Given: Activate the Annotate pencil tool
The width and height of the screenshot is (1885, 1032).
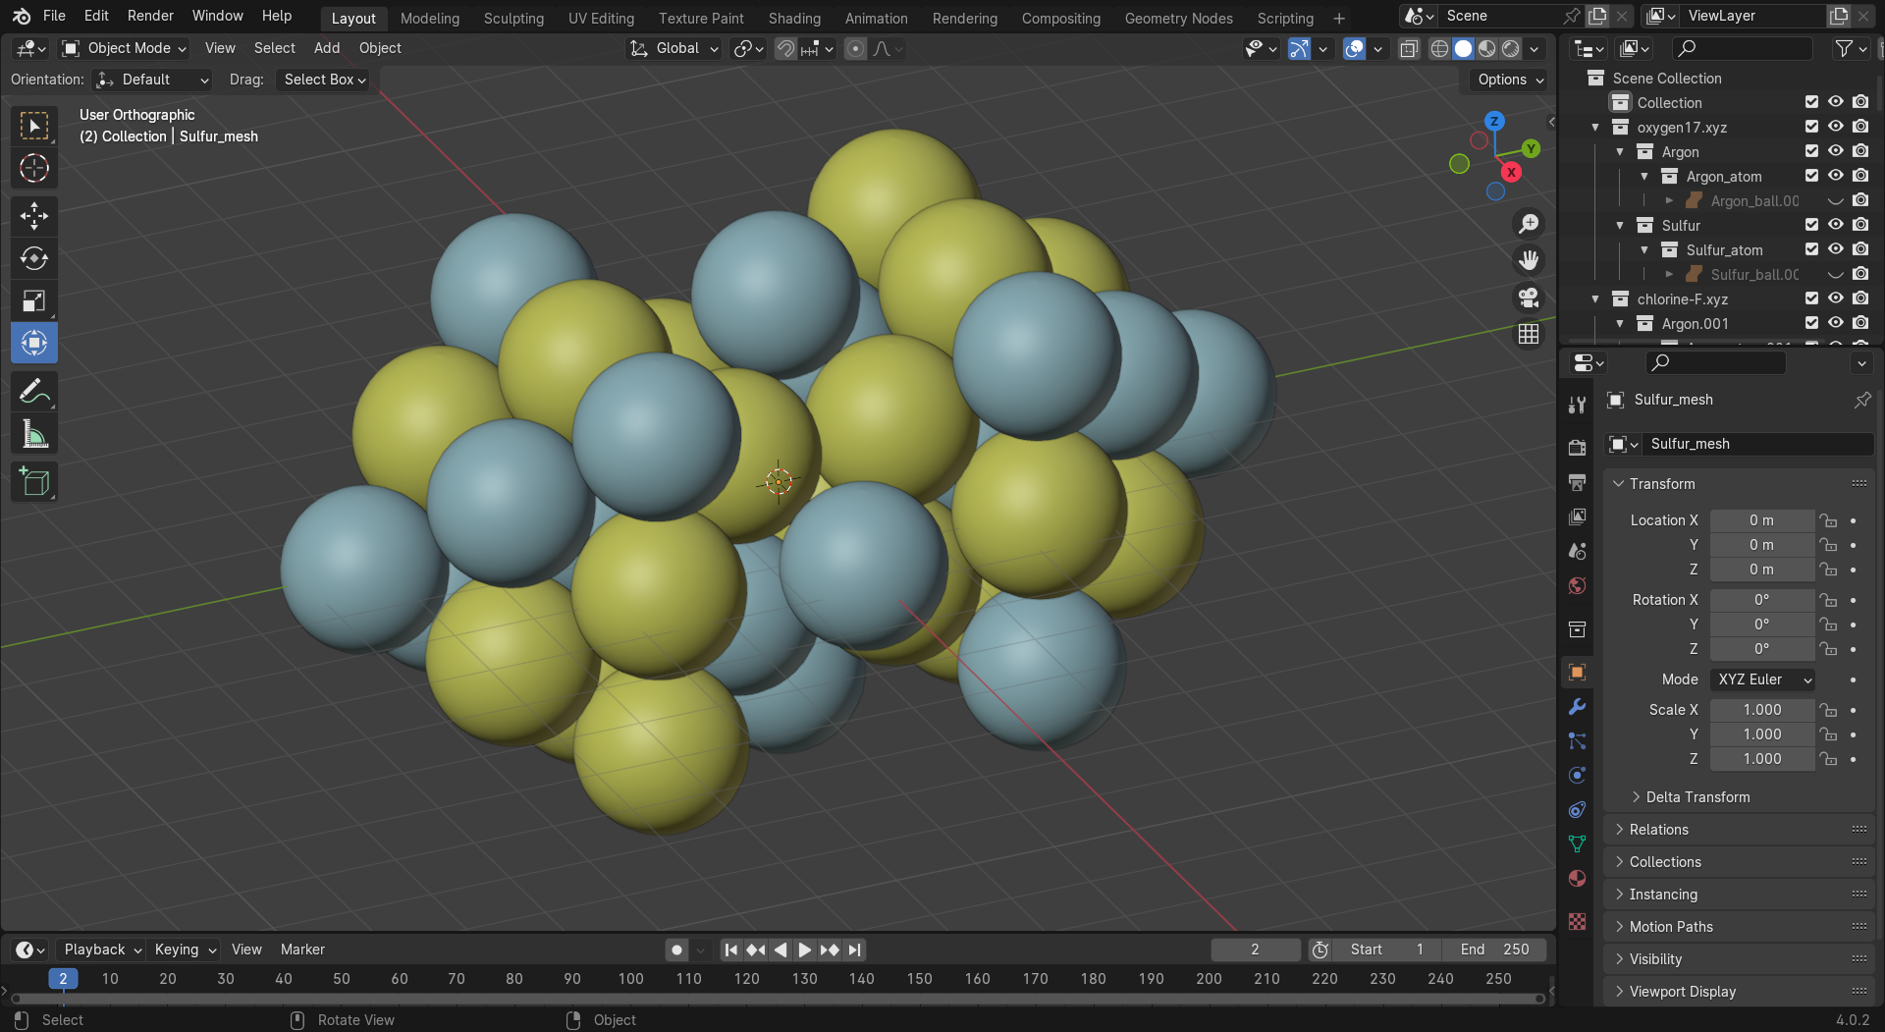Looking at the screenshot, I should 34,392.
